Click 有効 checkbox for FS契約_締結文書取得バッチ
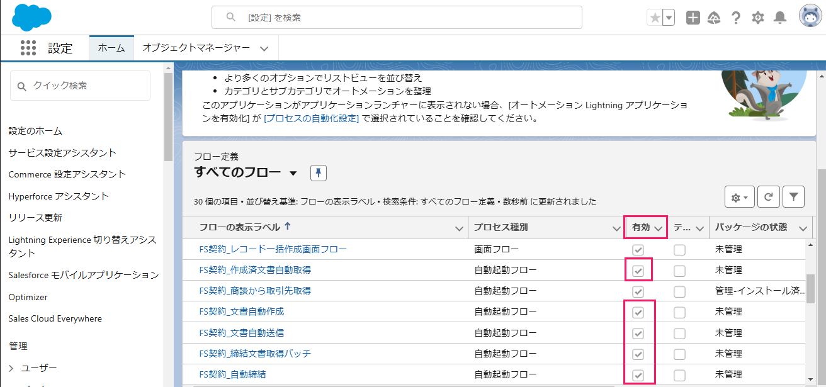 [x=638, y=354]
